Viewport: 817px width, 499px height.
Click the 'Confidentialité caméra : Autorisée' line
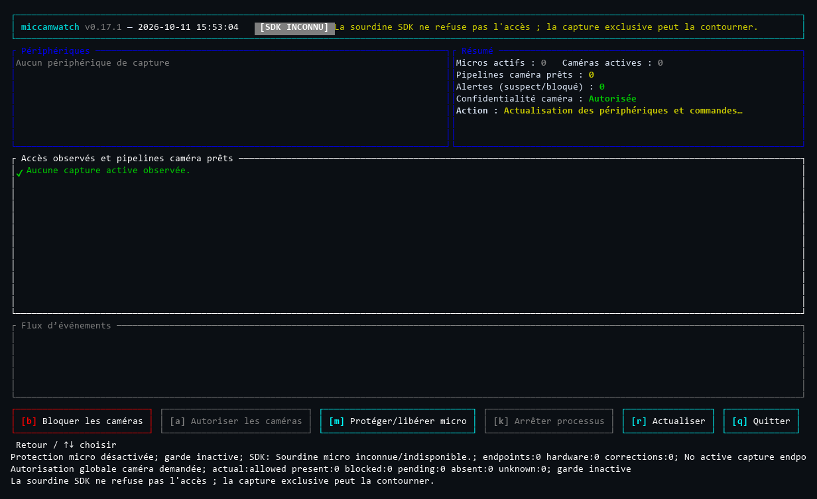point(546,99)
